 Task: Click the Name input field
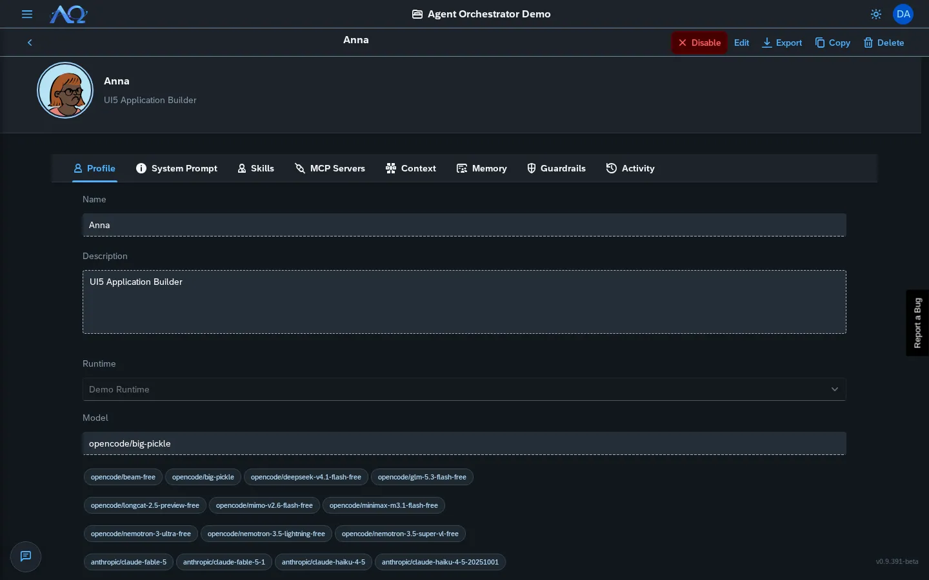[x=464, y=225]
